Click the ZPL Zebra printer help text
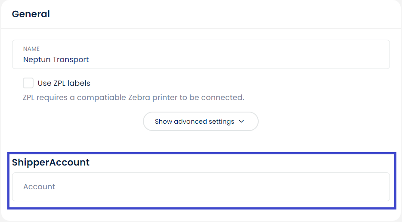This screenshot has width=402, height=222. (133, 97)
